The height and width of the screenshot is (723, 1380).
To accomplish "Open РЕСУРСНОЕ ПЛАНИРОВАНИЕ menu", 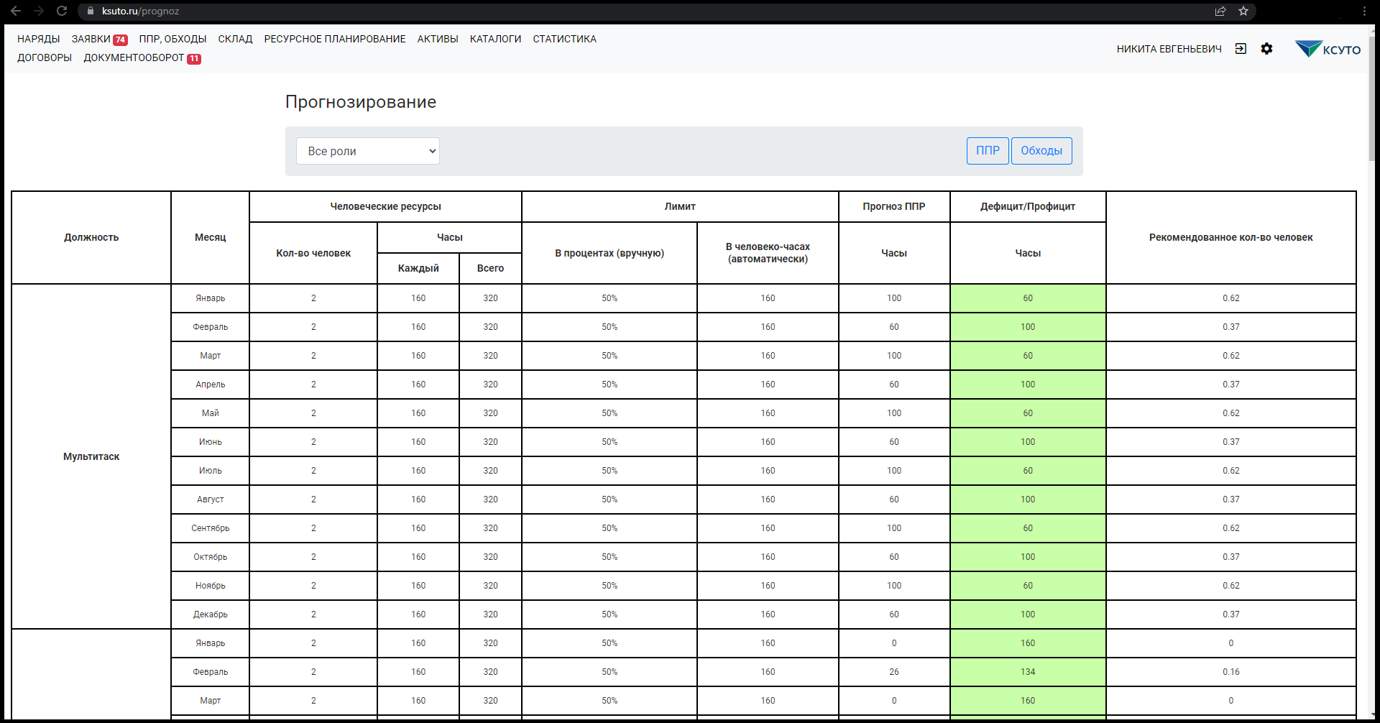I will (x=335, y=39).
